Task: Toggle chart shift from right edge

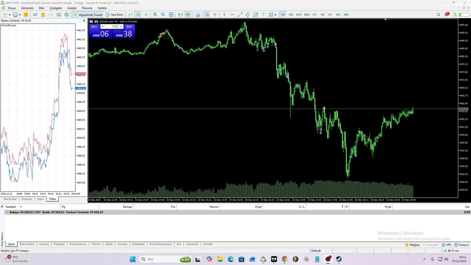Action: point(188,15)
